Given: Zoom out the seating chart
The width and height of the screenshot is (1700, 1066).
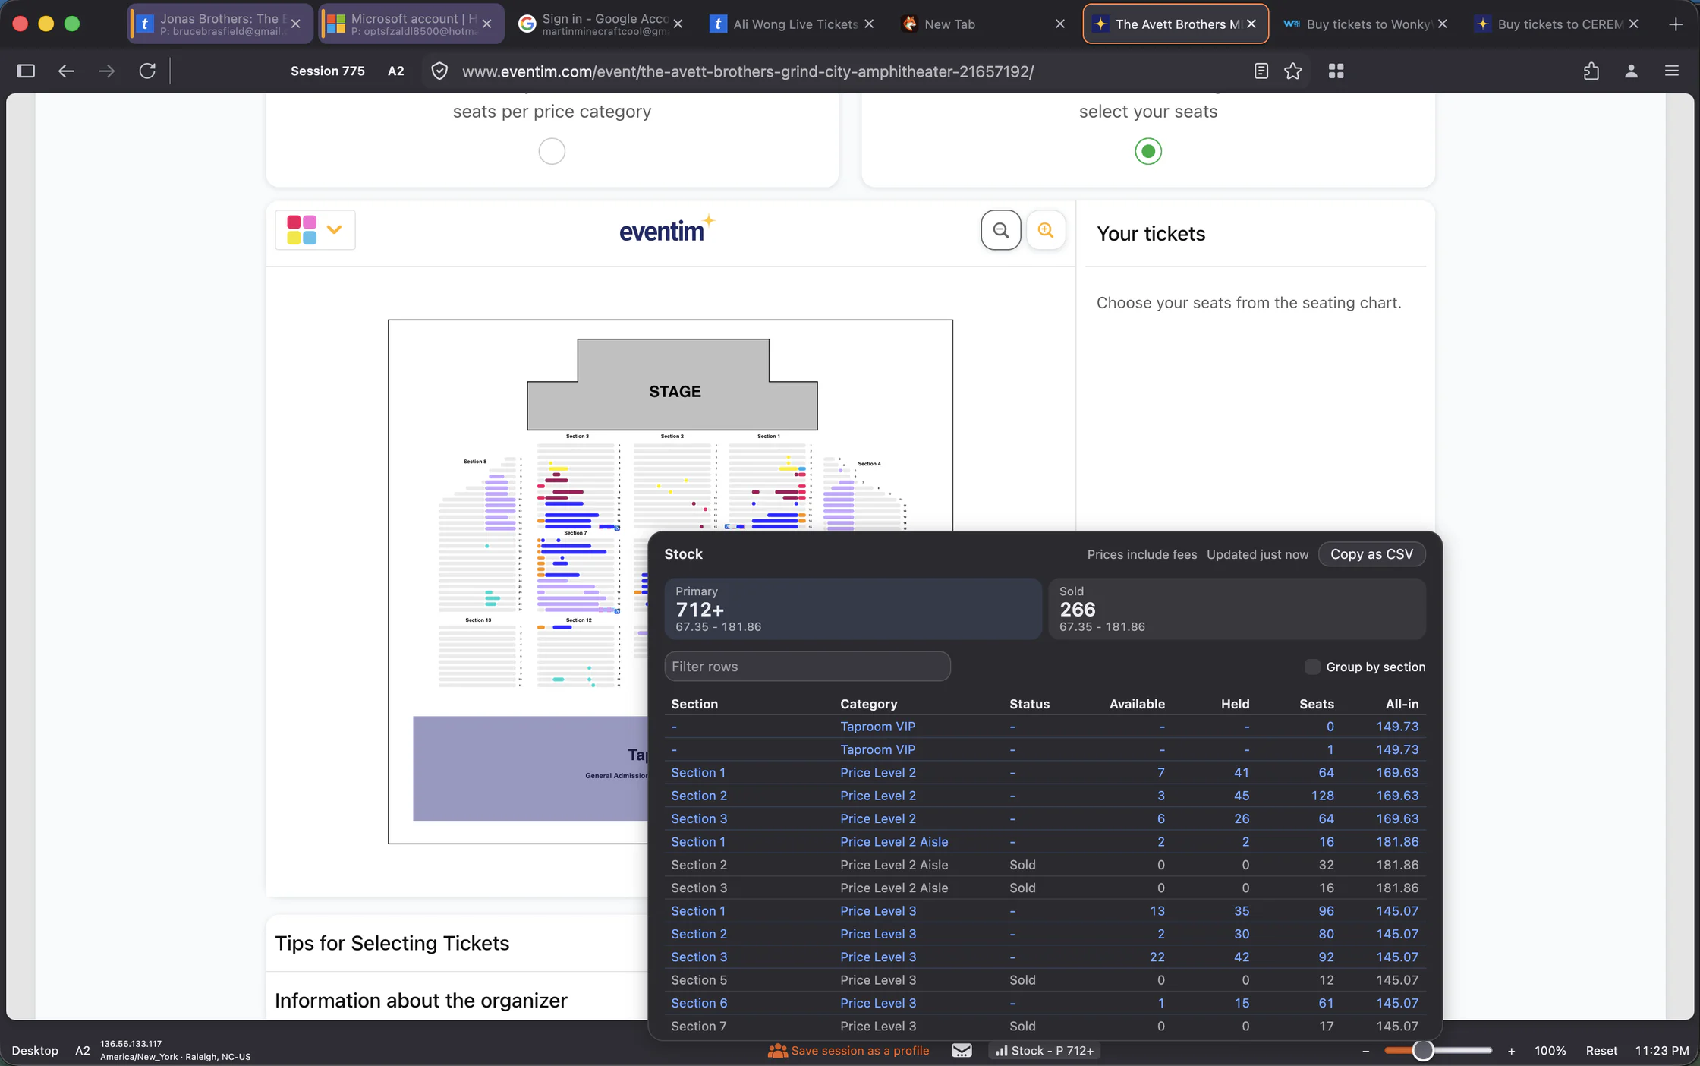Looking at the screenshot, I should pyautogui.click(x=1001, y=230).
